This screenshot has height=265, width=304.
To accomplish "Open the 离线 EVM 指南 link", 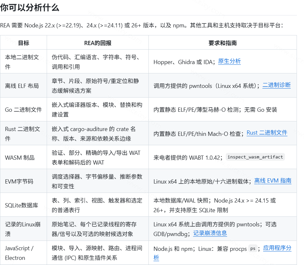I will pos(272,181).
